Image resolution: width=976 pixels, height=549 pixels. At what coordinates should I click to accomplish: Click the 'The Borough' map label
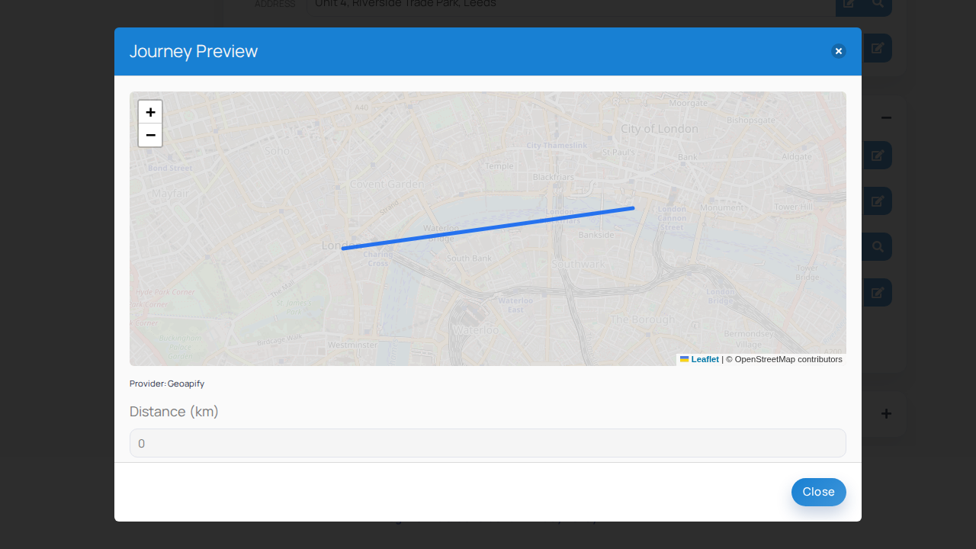click(643, 319)
